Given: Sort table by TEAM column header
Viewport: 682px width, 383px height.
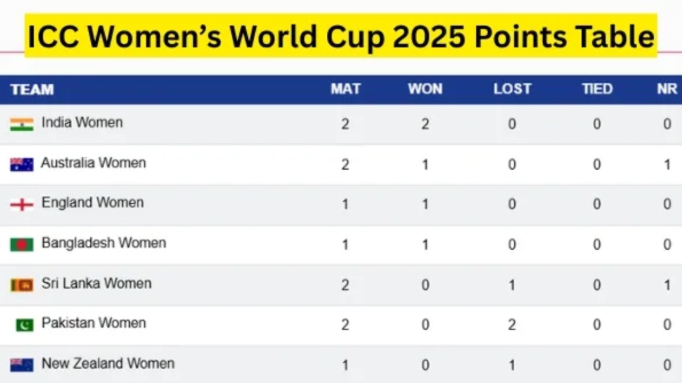Looking at the screenshot, I should (32, 90).
